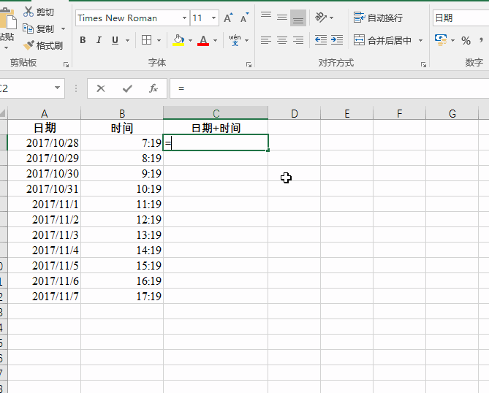
Task: Decrease font size with the smaller A
Action: pos(244,18)
